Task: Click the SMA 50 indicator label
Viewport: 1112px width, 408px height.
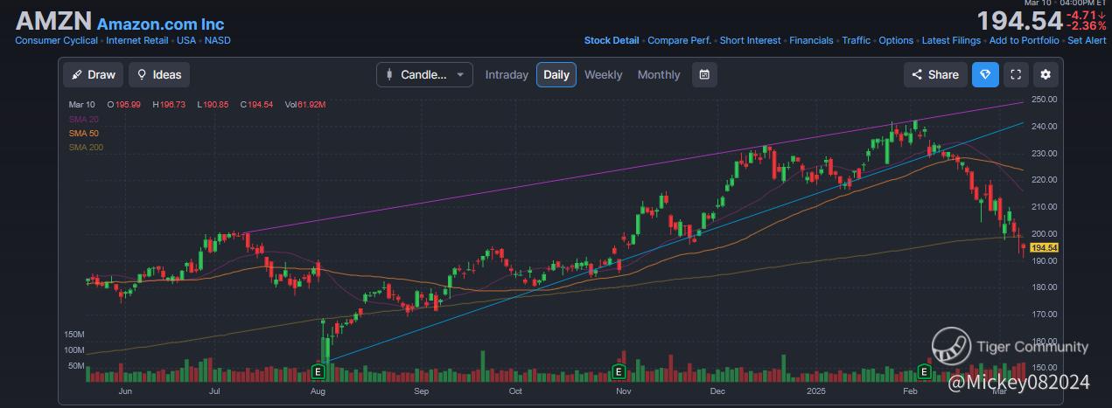Action: [83, 133]
